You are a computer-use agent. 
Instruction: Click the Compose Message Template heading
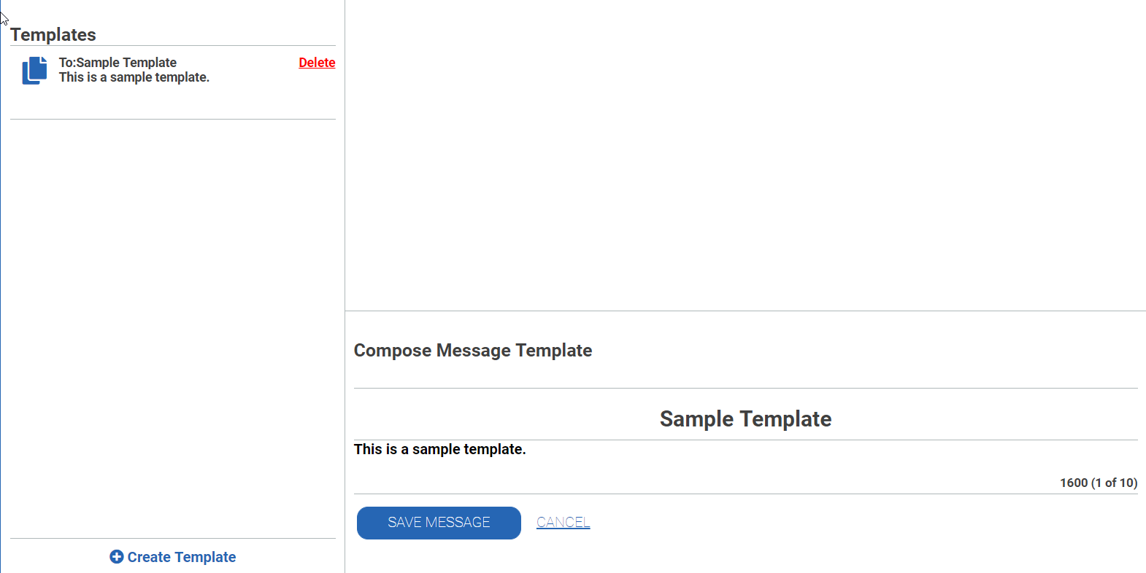pos(472,351)
